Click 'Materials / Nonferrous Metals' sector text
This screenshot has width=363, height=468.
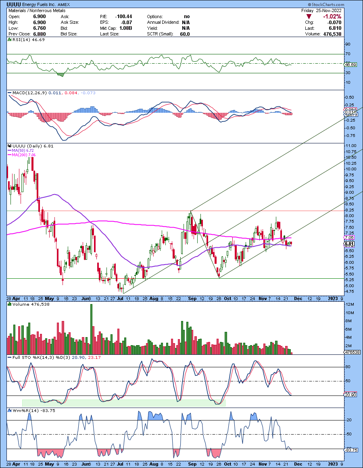coord(37,10)
